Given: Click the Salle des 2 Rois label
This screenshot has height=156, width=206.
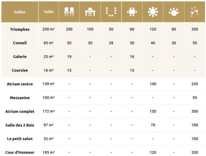Looking at the screenshot, I should (x=20, y=125).
